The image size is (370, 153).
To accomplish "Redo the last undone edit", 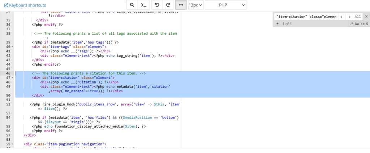I will pos(168,5).
